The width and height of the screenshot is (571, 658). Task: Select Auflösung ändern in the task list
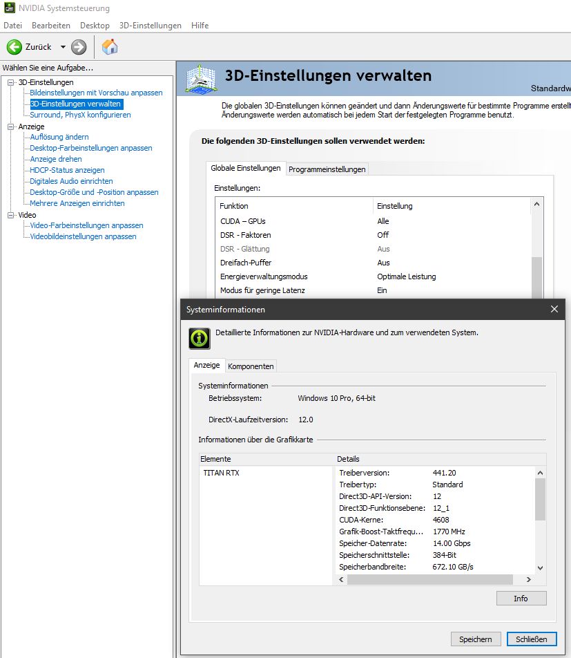59,137
